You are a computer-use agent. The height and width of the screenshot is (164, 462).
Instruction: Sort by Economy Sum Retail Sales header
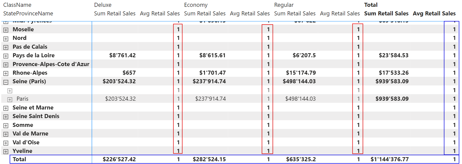[x=205, y=14]
